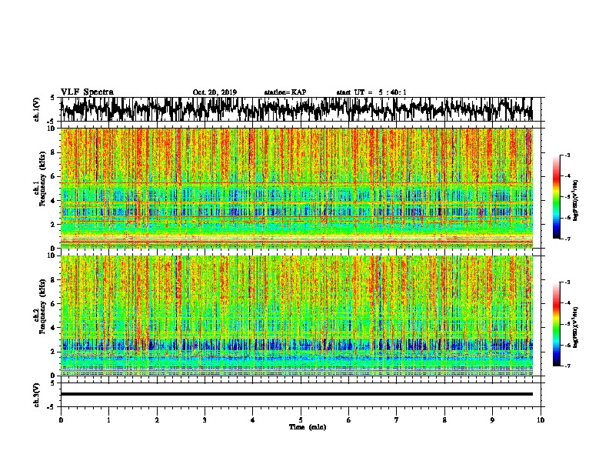Click the time axis tick label "2"
This screenshot has height=471, width=609.
coord(157,419)
